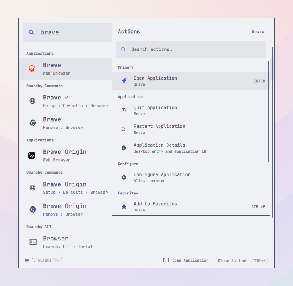This screenshot has width=293, height=286.
Task: Select Brave Origin 'Remove › Browser' command
Action: pos(65,210)
